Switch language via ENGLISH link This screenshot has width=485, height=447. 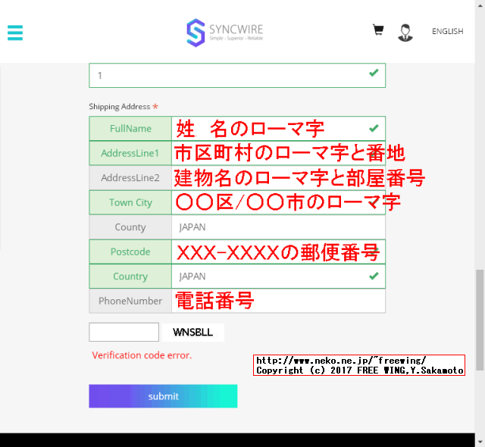447,32
